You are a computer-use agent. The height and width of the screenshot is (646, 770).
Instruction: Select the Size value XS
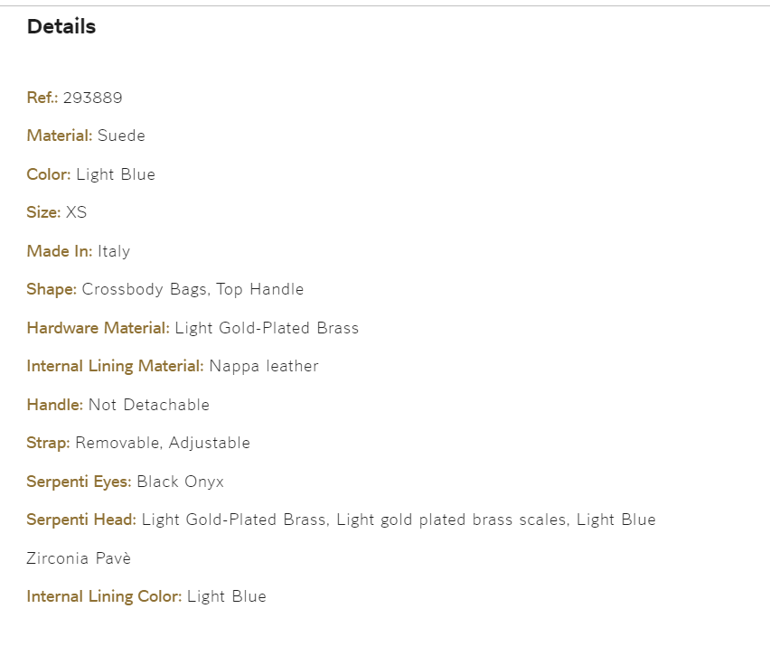tap(76, 212)
